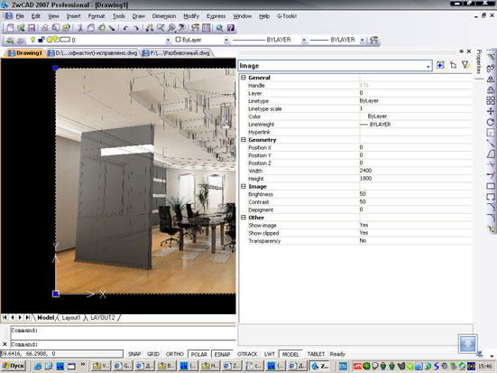497x373 pixels.
Task: Toggle OTRACK in the status bar
Action: (247, 354)
